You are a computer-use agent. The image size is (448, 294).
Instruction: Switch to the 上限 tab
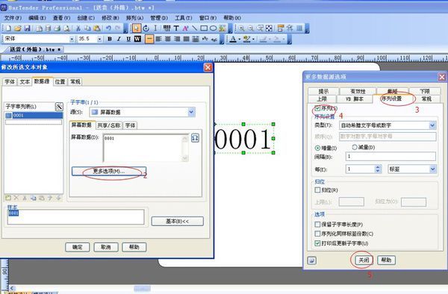(322, 99)
